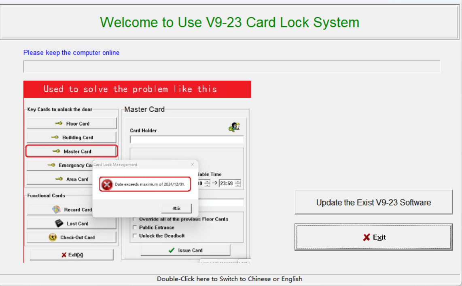
Task: Click the Card Holder text field
Action: tap(187, 139)
